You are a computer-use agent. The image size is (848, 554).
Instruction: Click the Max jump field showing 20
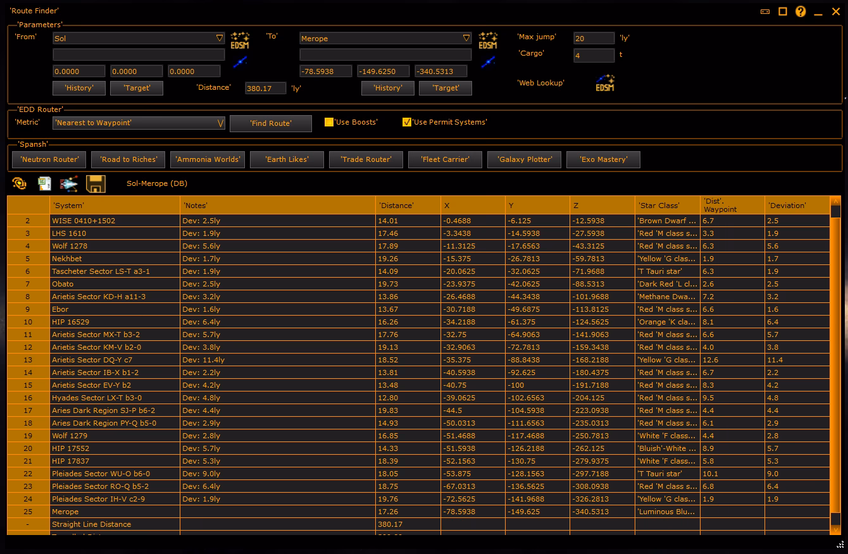coord(594,39)
